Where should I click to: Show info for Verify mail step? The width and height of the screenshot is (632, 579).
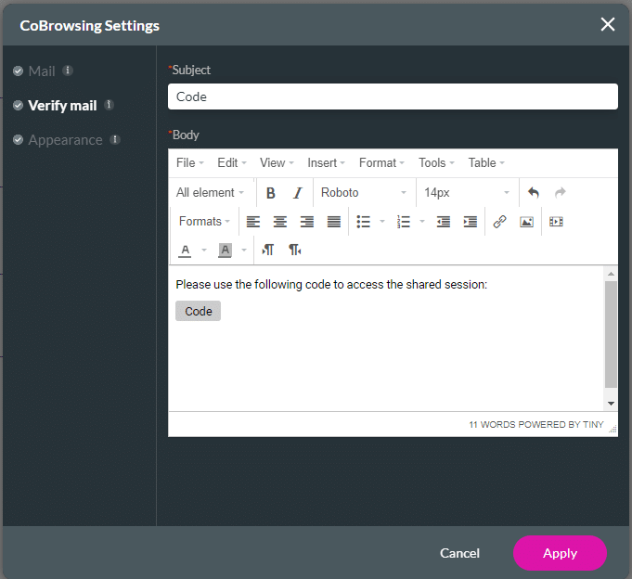(x=109, y=105)
